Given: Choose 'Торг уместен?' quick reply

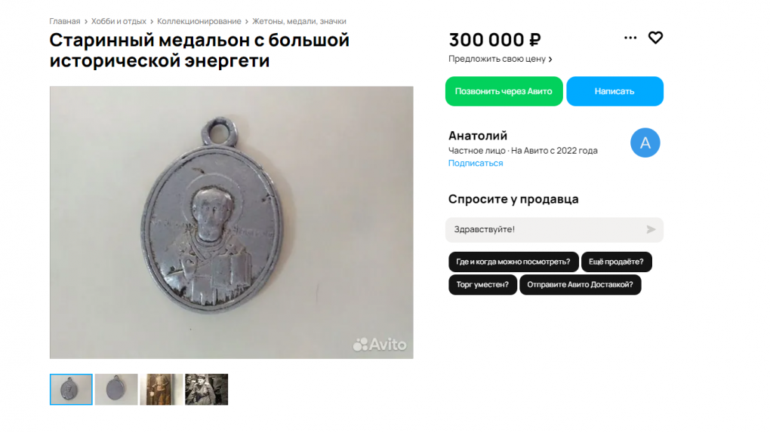Looking at the screenshot, I should pyautogui.click(x=482, y=285).
